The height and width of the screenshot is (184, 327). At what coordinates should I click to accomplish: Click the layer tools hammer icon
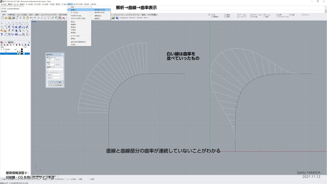pos(26,45)
